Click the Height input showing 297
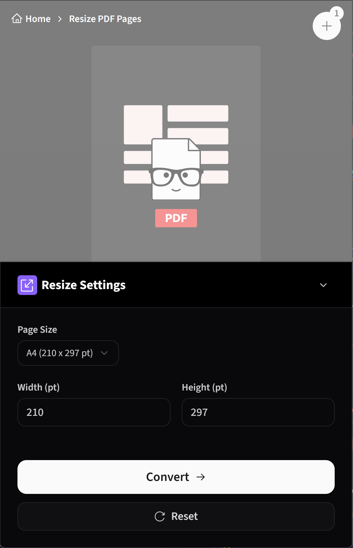 coord(258,412)
